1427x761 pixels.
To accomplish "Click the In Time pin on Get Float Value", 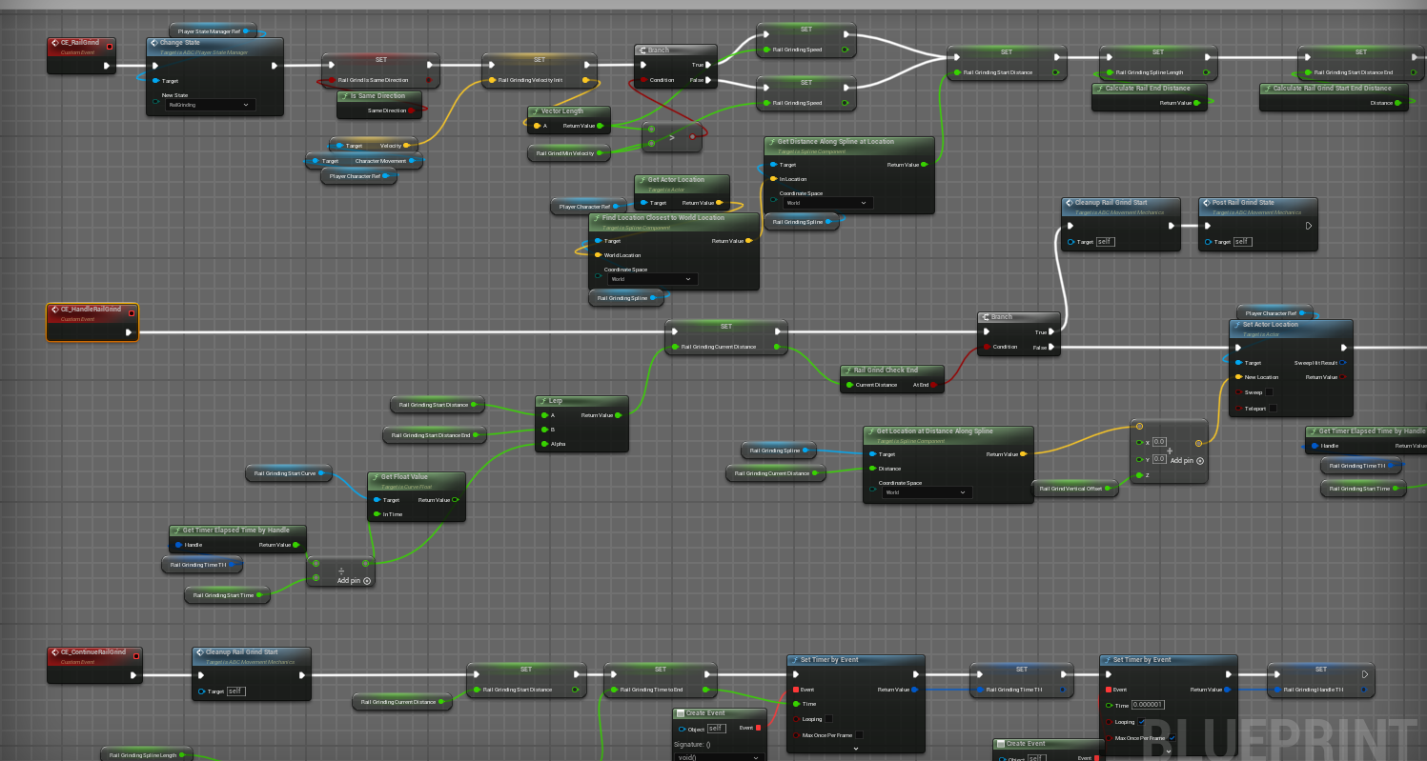I will pyautogui.click(x=375, y=514).
